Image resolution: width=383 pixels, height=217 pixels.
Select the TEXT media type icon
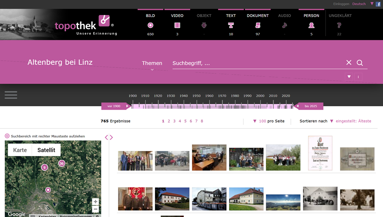[231, 25]
